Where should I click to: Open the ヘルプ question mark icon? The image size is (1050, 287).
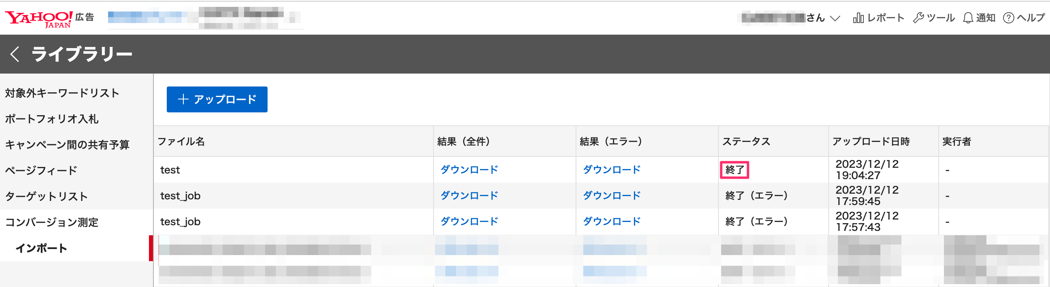point(1008,18)
